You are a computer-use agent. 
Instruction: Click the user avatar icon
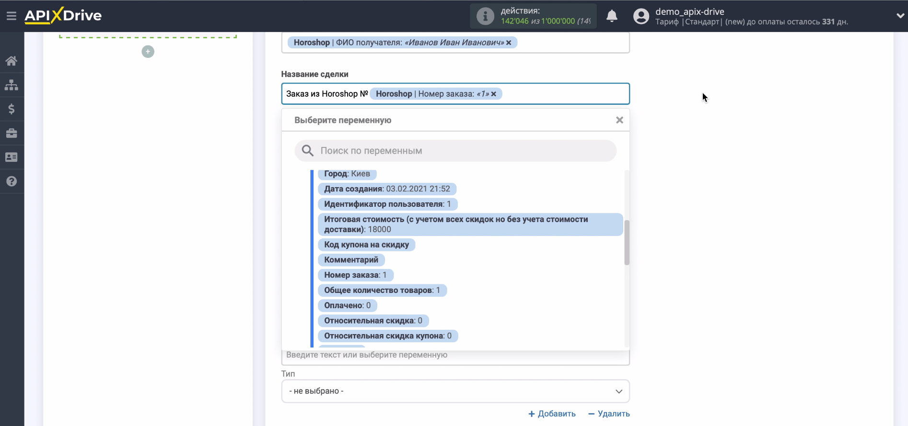coord(641,16)
